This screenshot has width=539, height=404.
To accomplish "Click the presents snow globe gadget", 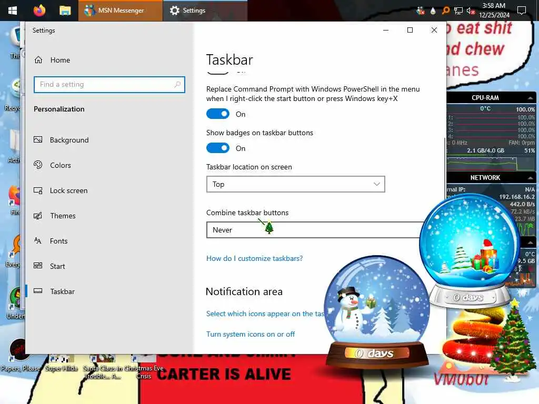I will (x=470, y=251).
